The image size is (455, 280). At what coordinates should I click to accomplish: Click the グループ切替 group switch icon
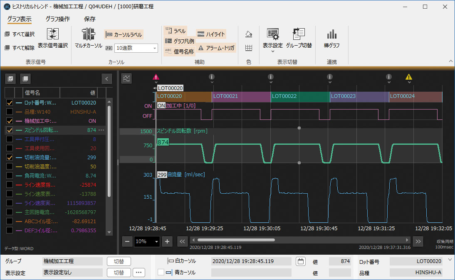pyautogui.click(x=299, y=38)
